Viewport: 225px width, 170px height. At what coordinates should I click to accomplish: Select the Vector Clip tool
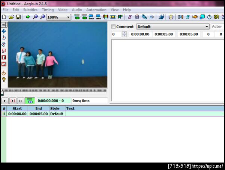click(x=4, y=64)
